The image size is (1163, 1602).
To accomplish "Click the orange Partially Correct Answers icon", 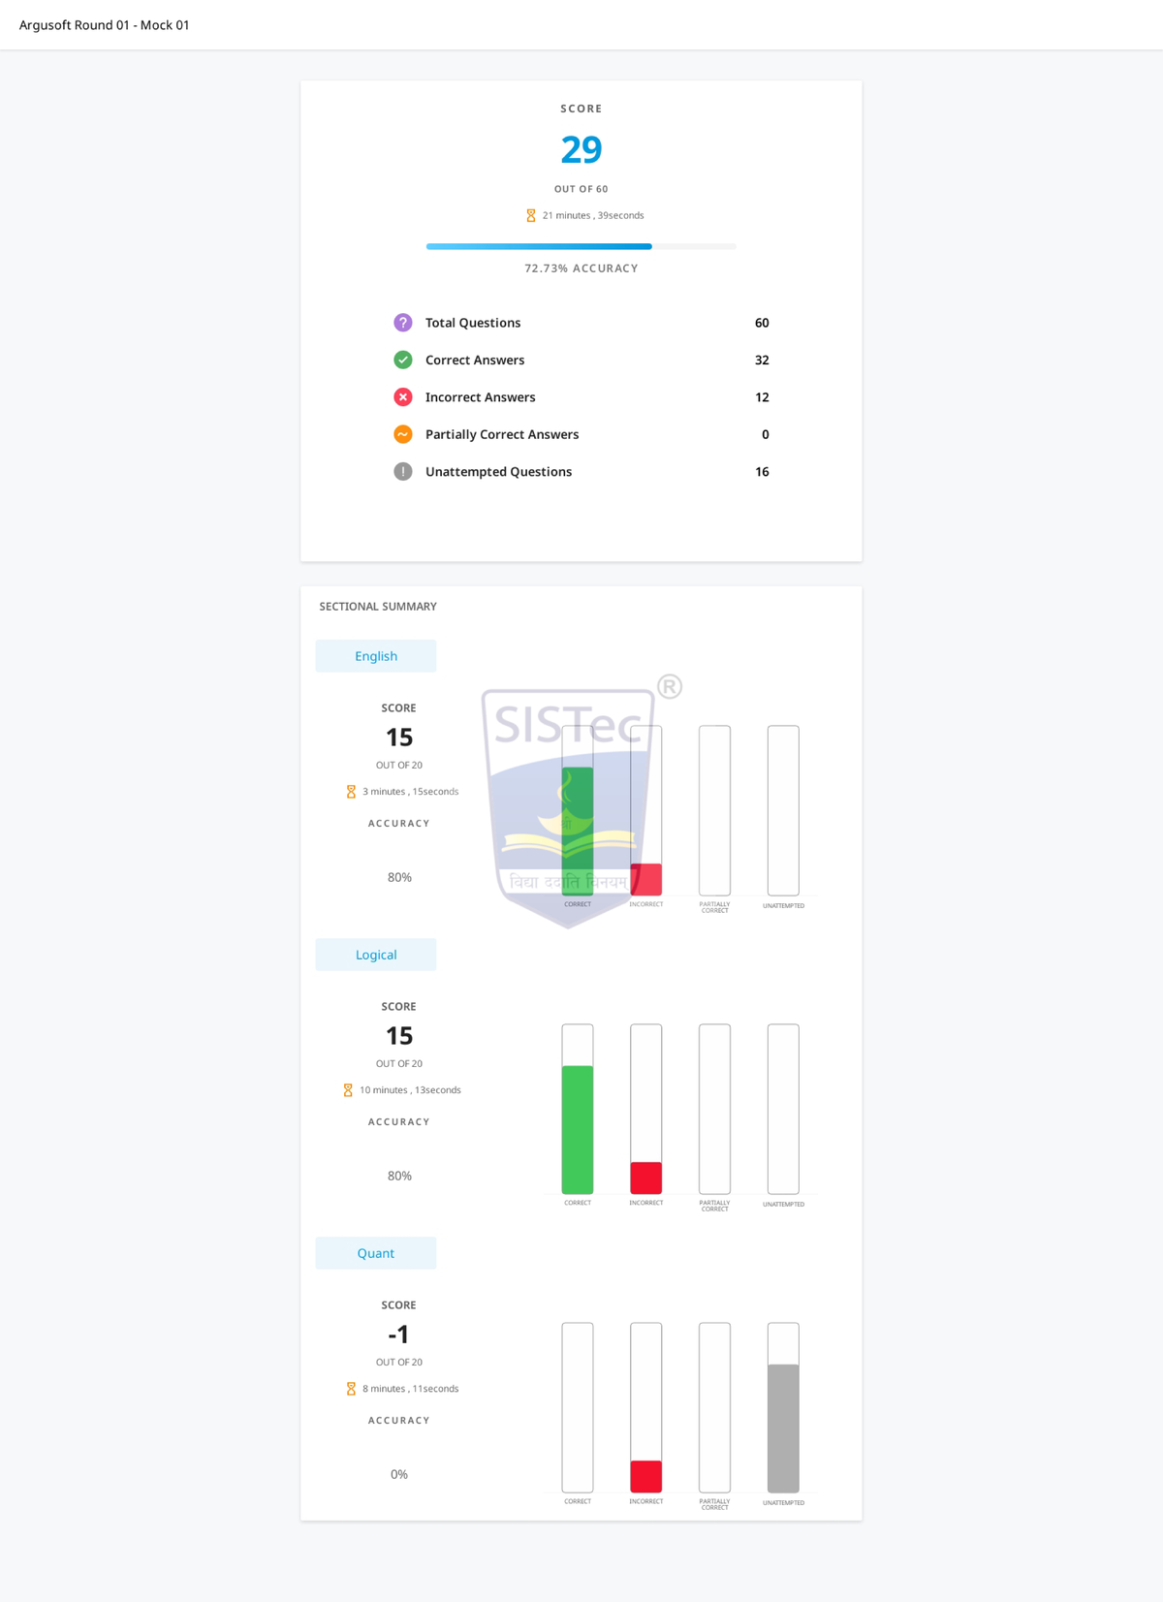I will 403,434.
